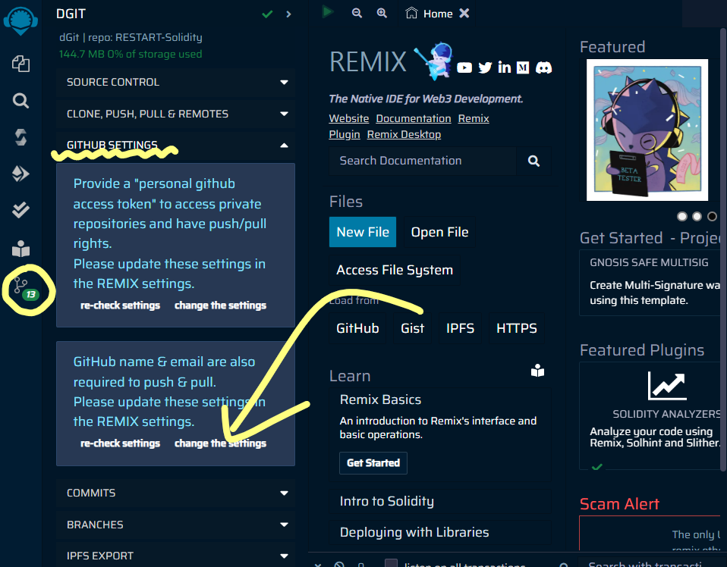Click the green play run icon
This screenshot has width=727, height=567.
[x=328, y=11]
